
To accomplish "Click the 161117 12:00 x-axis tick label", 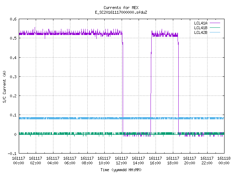I will coord(121,161).
